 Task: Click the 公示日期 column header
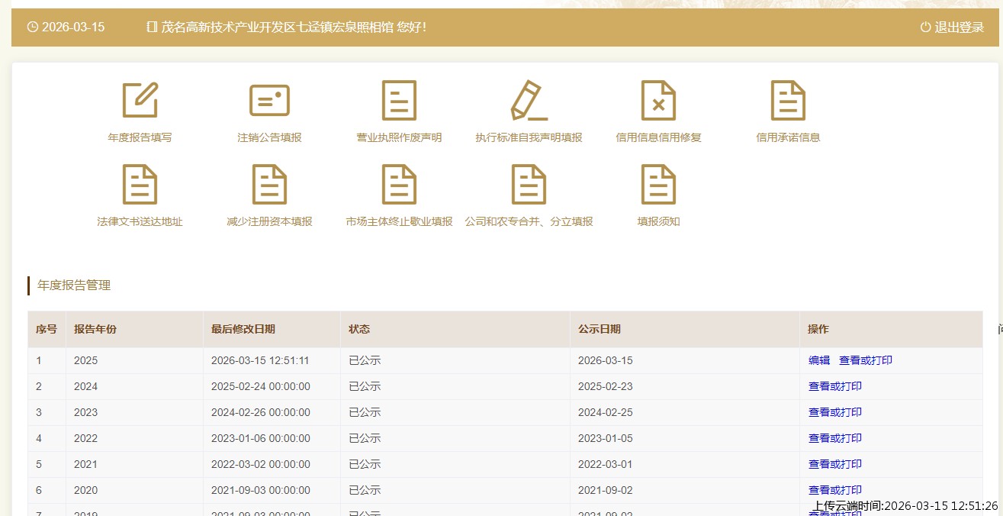coord(599,329)
